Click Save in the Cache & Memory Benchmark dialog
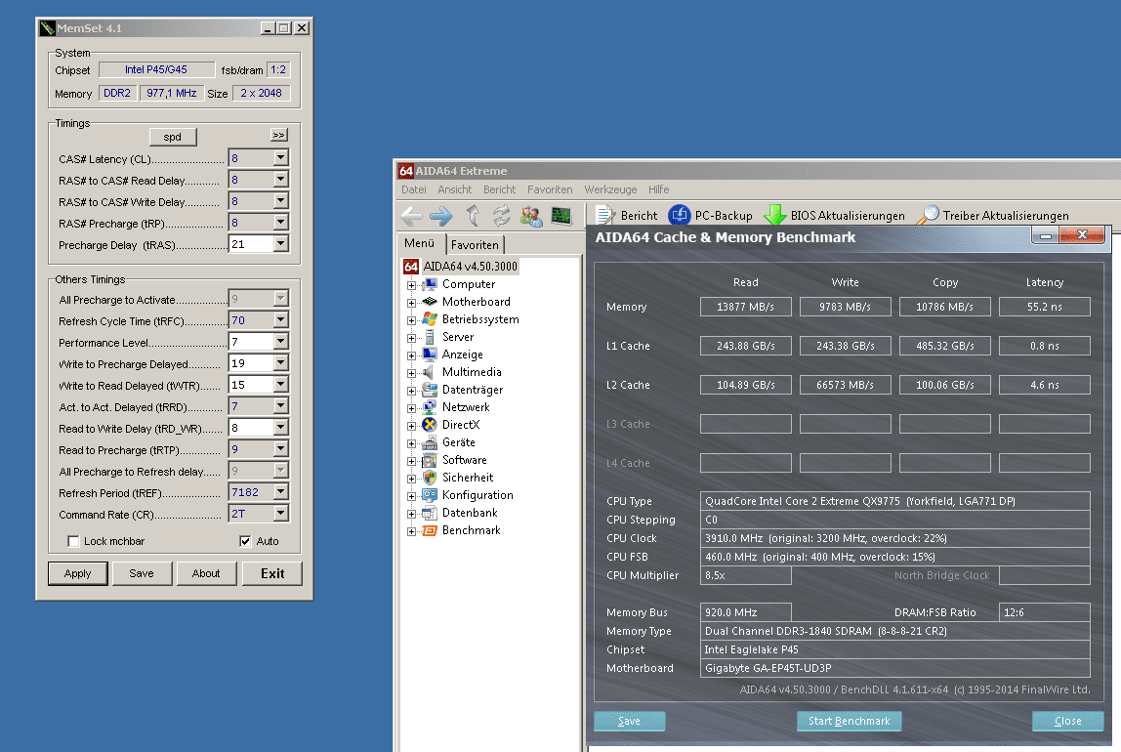 click(629, 721)
